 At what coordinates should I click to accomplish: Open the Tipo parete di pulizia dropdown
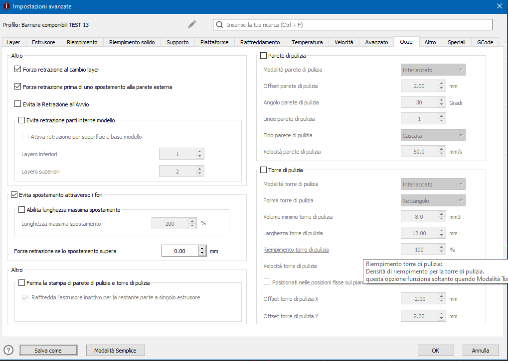point(433,135)
